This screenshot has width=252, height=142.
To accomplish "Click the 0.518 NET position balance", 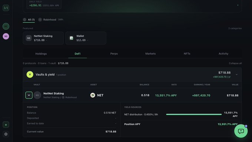I will pos(110,113).
